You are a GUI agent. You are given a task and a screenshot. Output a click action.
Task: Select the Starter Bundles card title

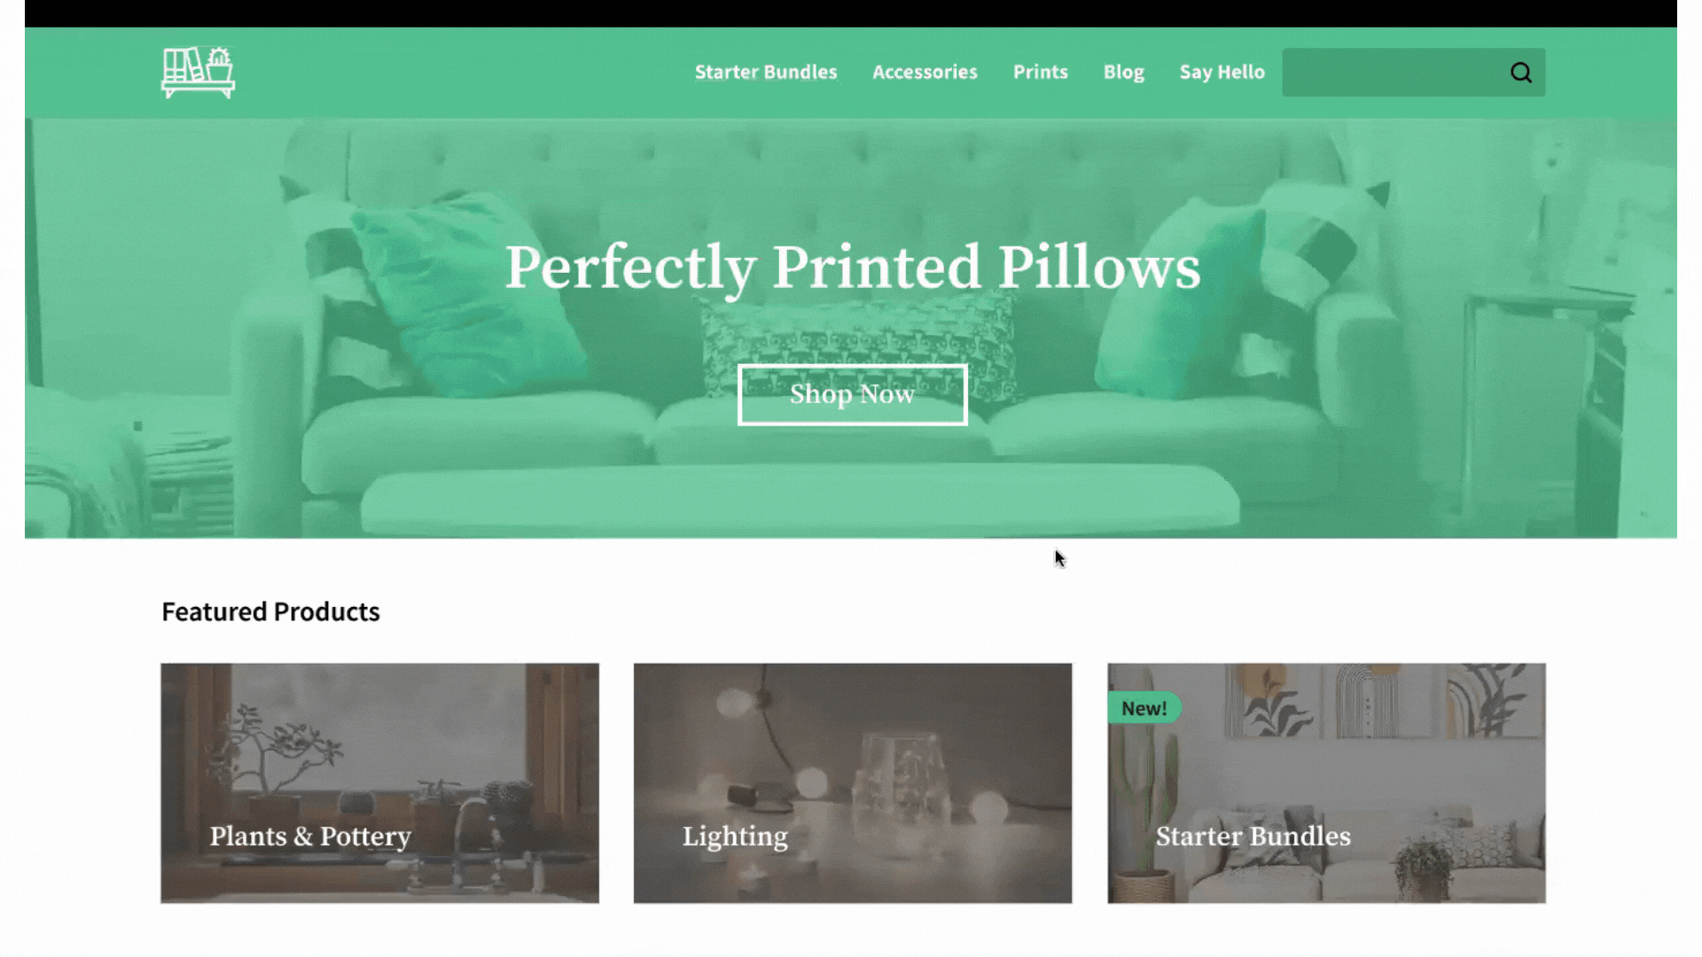point(1253,836)
